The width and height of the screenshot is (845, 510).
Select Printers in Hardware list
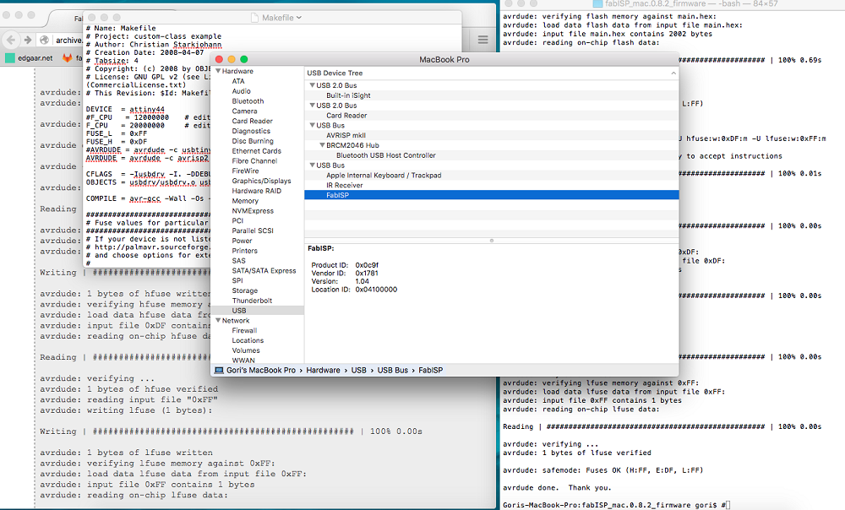coord(245,251)
